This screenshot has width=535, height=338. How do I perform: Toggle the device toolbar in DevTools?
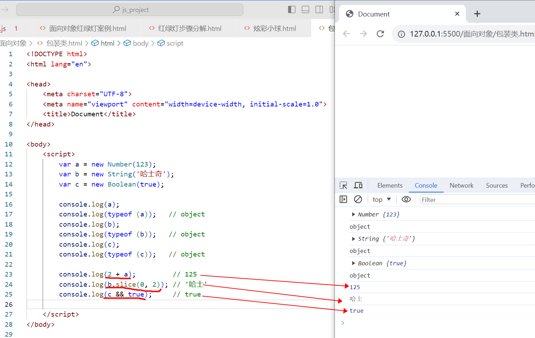(358, 186)
